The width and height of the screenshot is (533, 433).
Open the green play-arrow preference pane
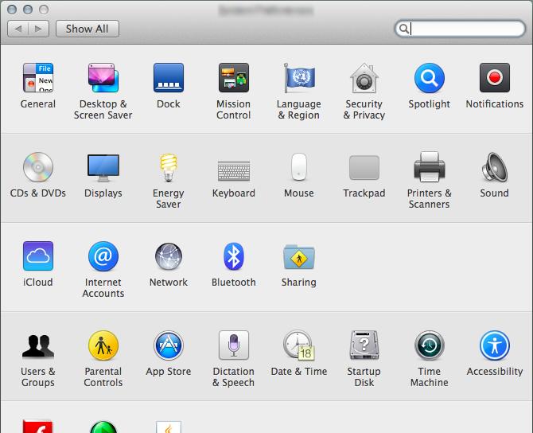(103, 427)
